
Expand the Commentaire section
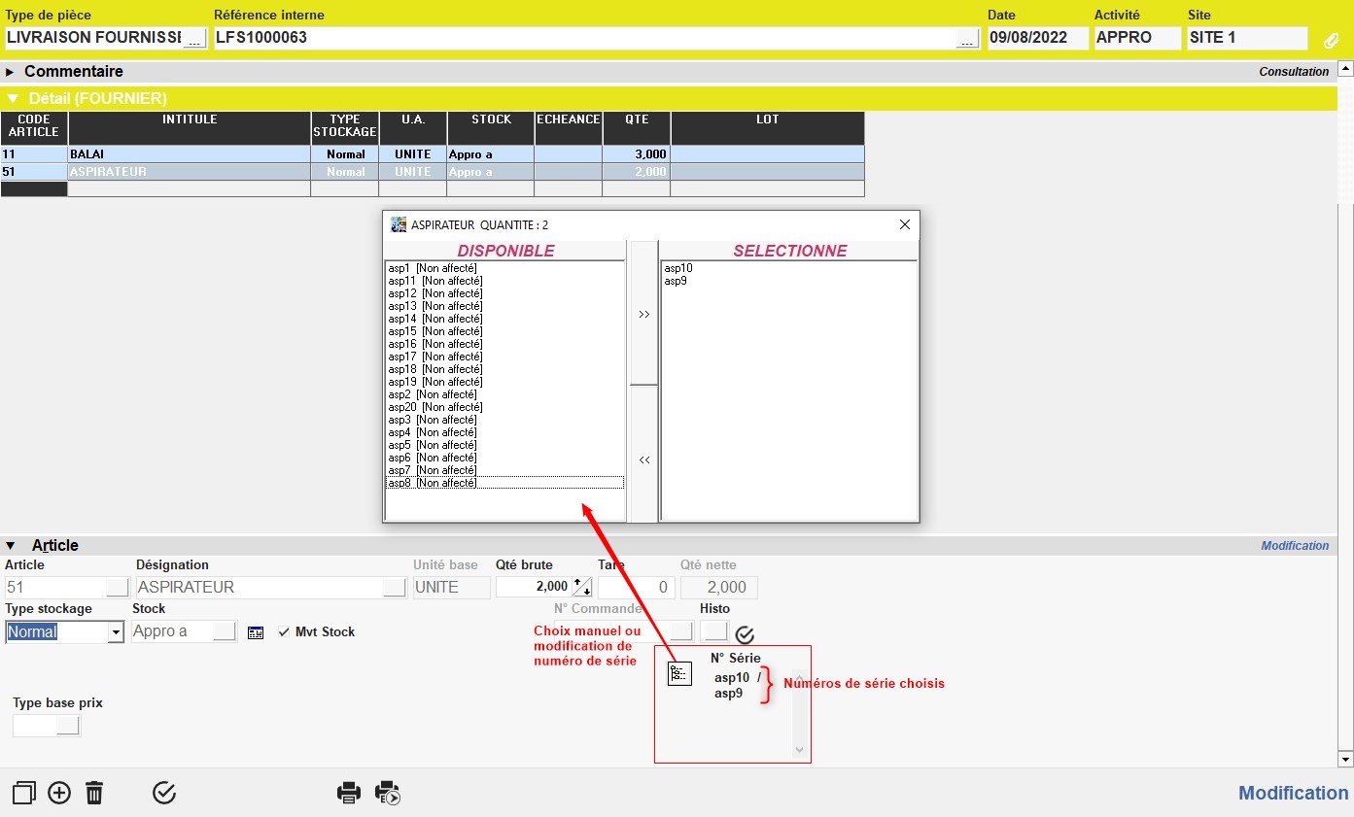(x=11, y=72)
